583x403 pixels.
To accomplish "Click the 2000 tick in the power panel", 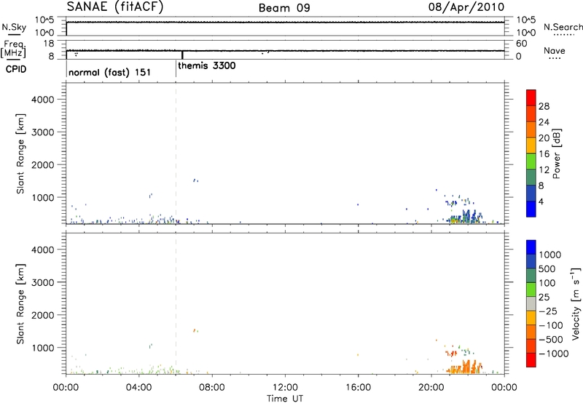I will point(42,164).
